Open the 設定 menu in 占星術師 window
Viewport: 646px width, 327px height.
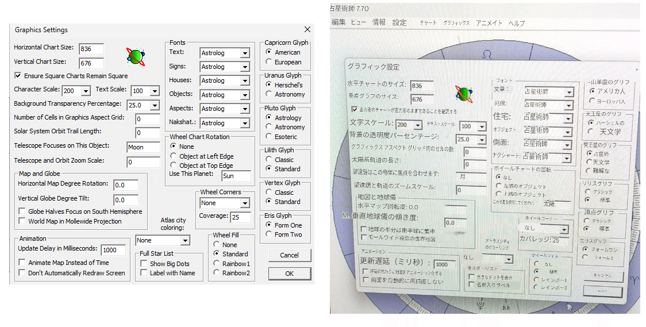tap(399, 22)
